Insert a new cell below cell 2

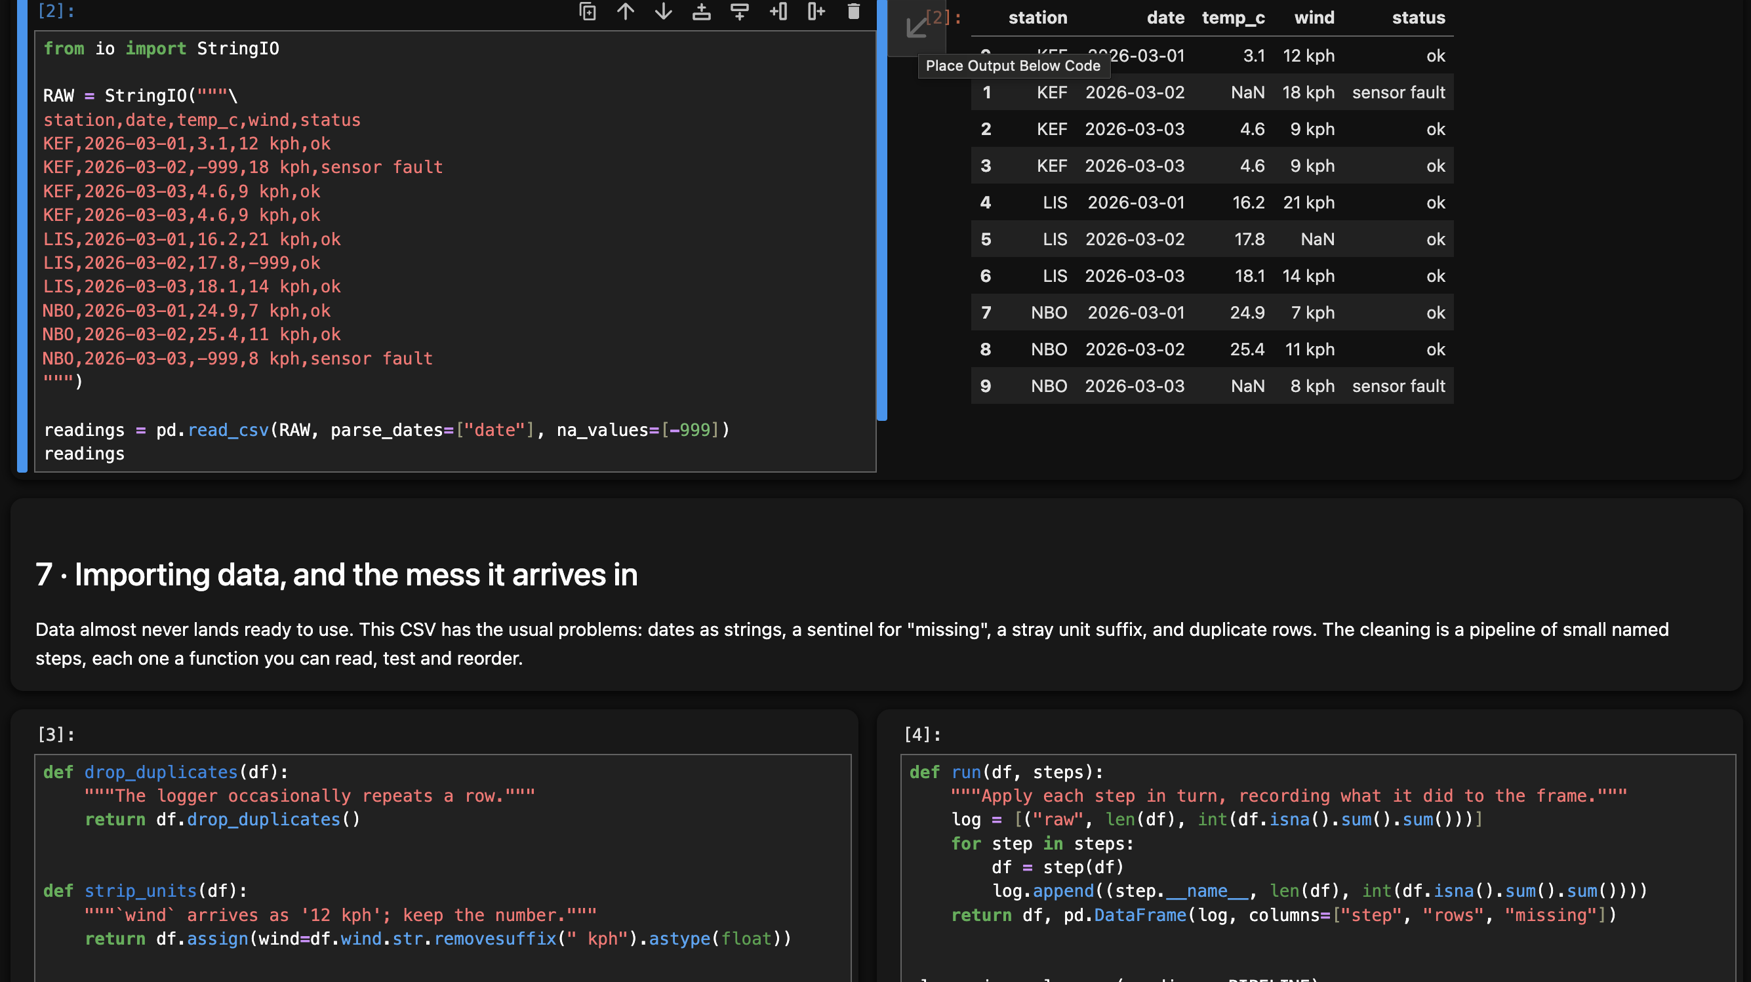click(x=740, y=12)
